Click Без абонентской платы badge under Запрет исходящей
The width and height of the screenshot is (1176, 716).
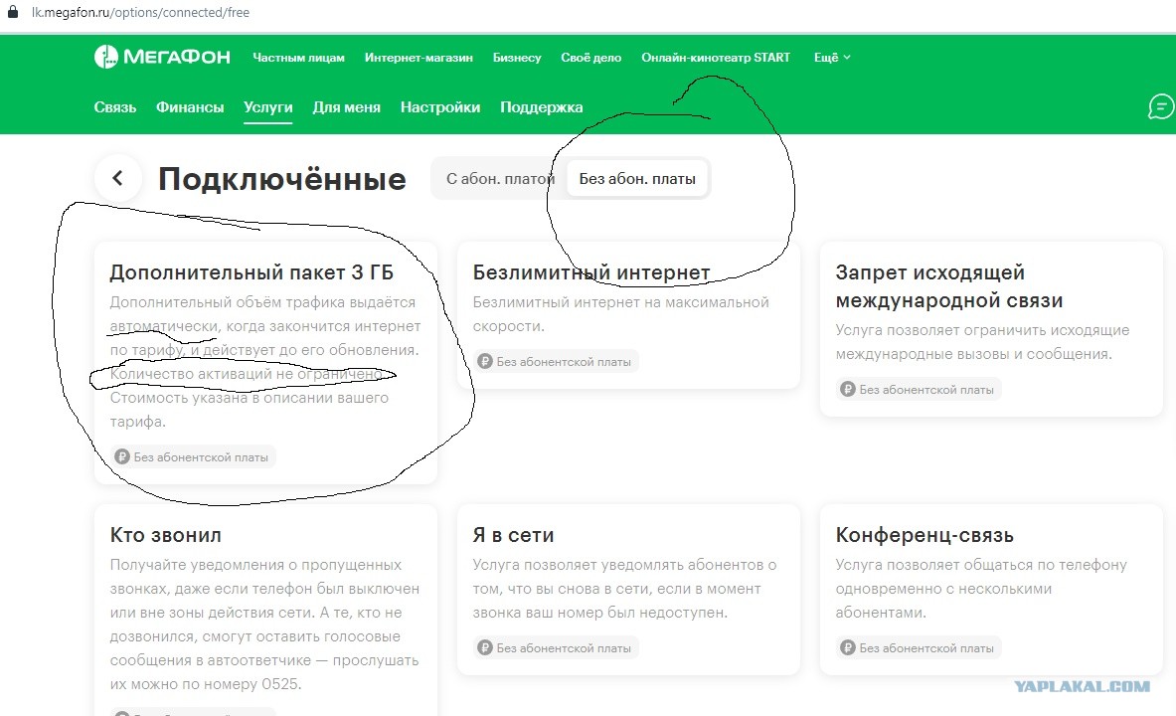pyautogui.click(x=919, y=390)
